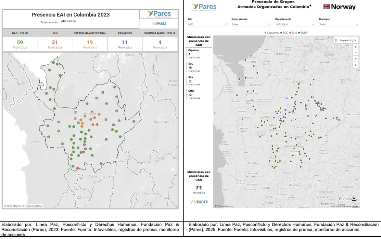This screenshot has width=381, height=239.
Task: Click the Norway flag logo
Action: [x=339, y=7]
